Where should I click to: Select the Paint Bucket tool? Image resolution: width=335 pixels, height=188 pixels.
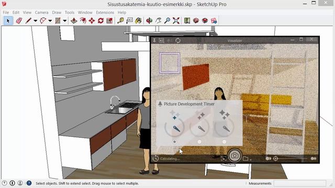(138, 21)
